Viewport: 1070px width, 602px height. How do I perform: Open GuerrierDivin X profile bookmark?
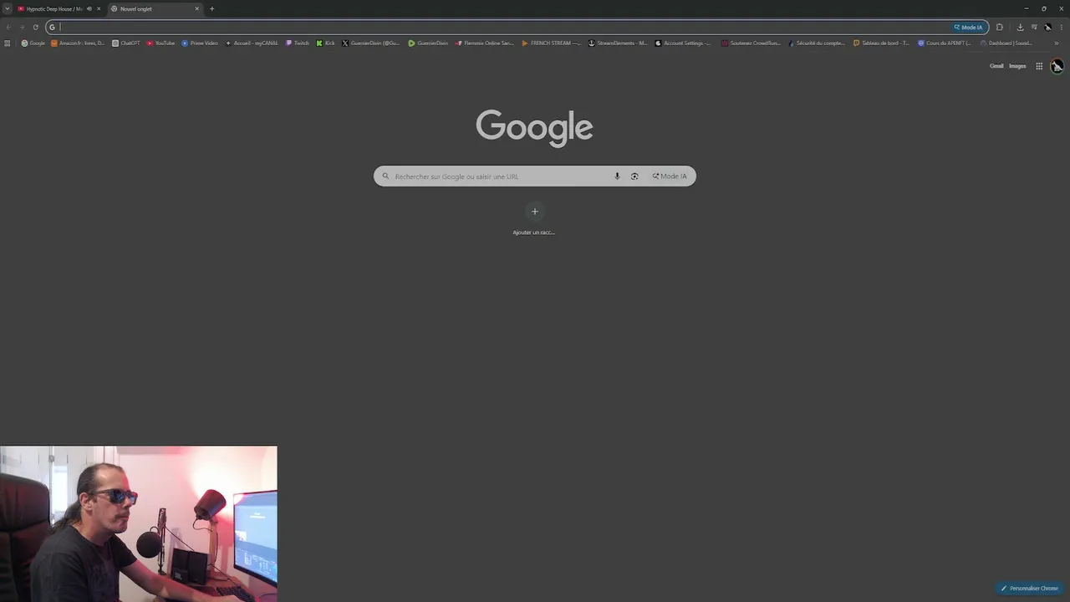(370, 43)
